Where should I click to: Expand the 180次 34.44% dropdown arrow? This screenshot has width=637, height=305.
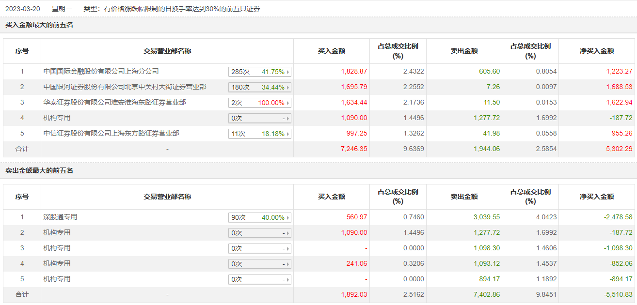[x=288, y=88]
